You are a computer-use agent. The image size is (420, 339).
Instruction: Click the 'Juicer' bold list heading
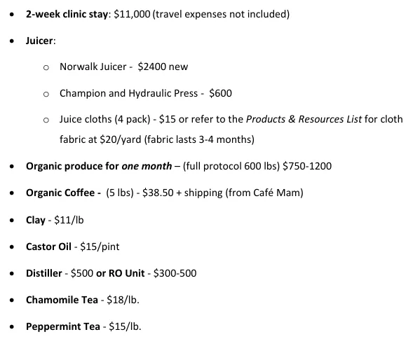(39, 41)
